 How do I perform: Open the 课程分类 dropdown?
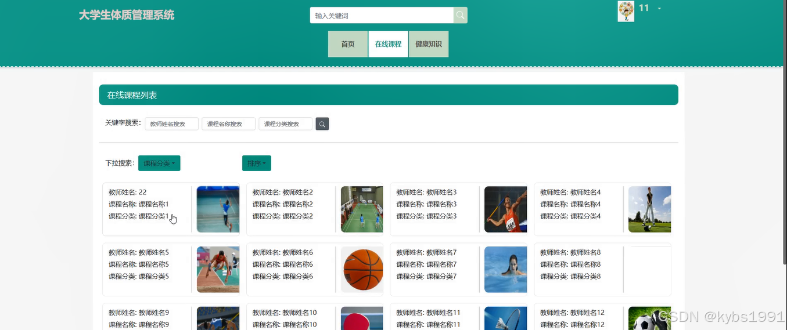point(159,164)
